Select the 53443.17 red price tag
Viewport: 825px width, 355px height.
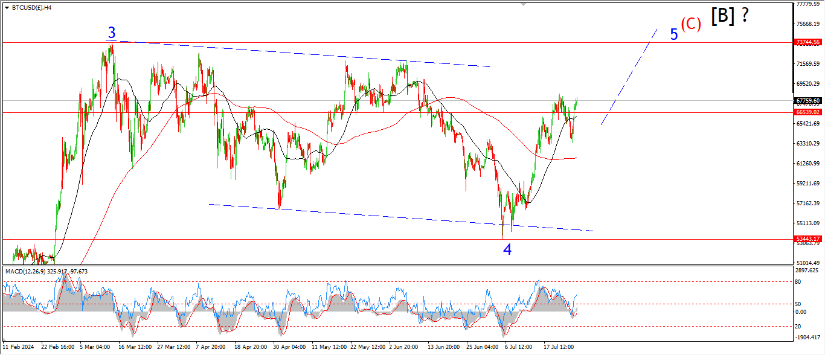[x=807, y=239]
